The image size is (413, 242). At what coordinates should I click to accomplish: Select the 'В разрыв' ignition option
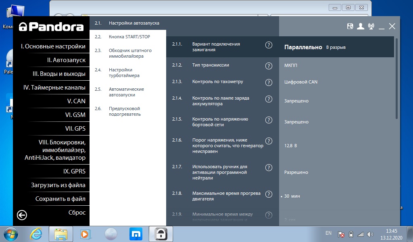pos(336,47)
